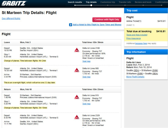Click the Delta logo for flight 2188
168x128 pixels.
[x=77, y=50]
